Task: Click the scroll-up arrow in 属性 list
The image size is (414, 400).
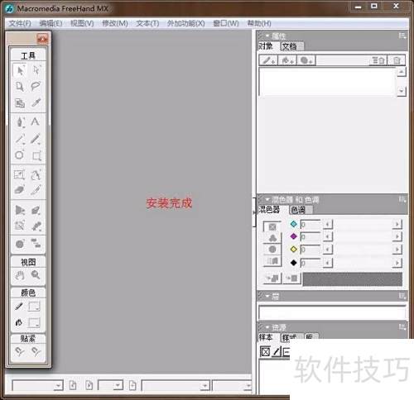Action: coord(402,72)
